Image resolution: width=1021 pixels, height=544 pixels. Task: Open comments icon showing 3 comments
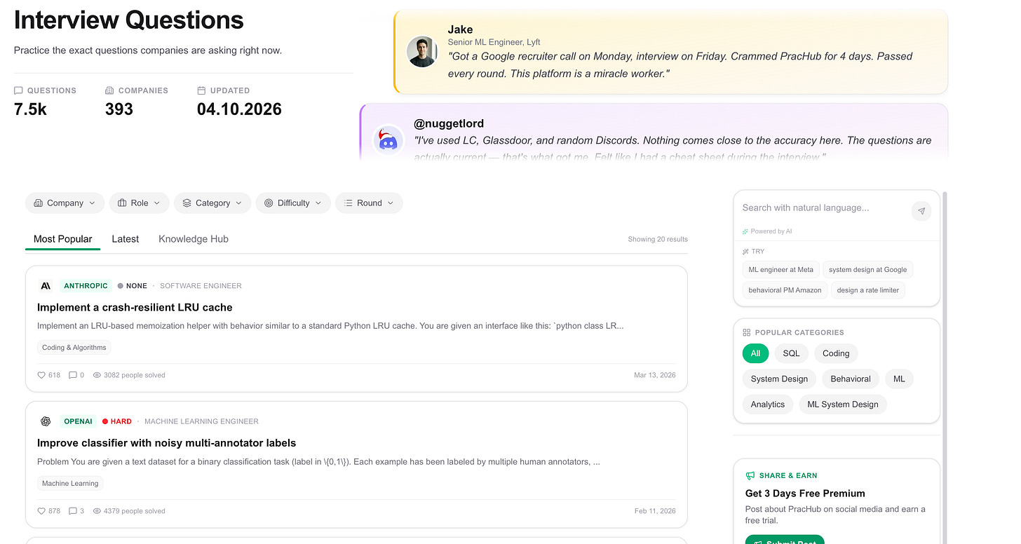[73, 511]
